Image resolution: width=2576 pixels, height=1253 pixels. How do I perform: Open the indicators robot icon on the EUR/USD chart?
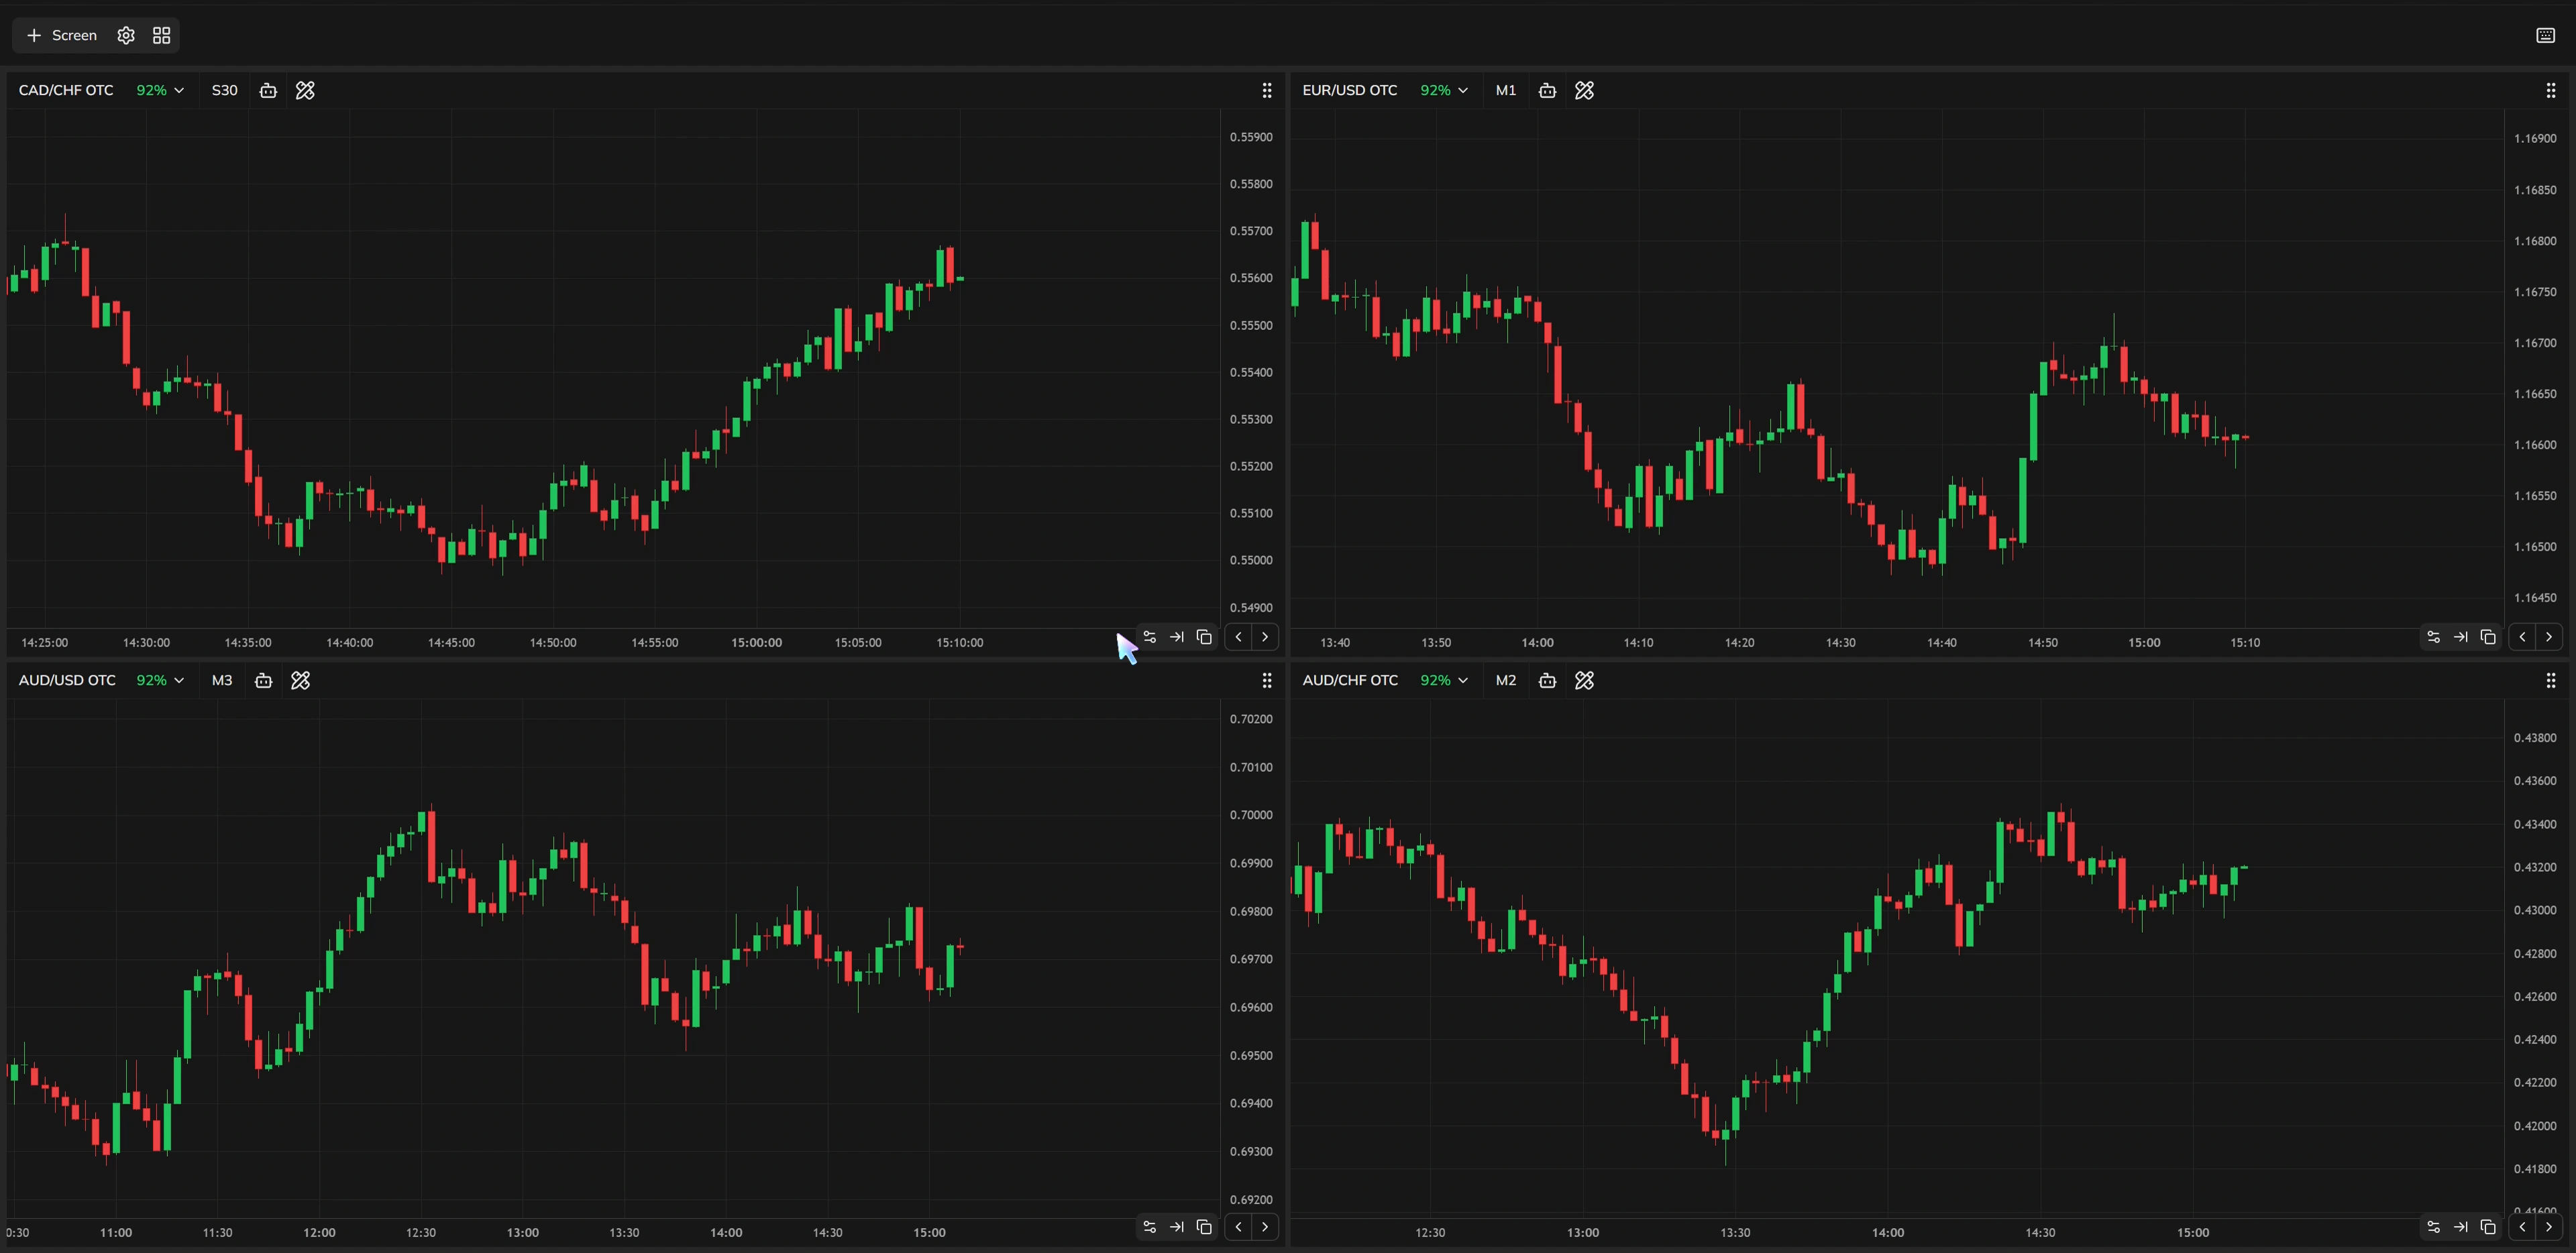[x=1547, y=90]
